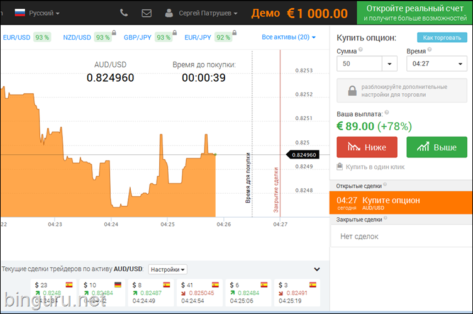Open the envelope mail icon
The image size is (473, 314).
147,13
